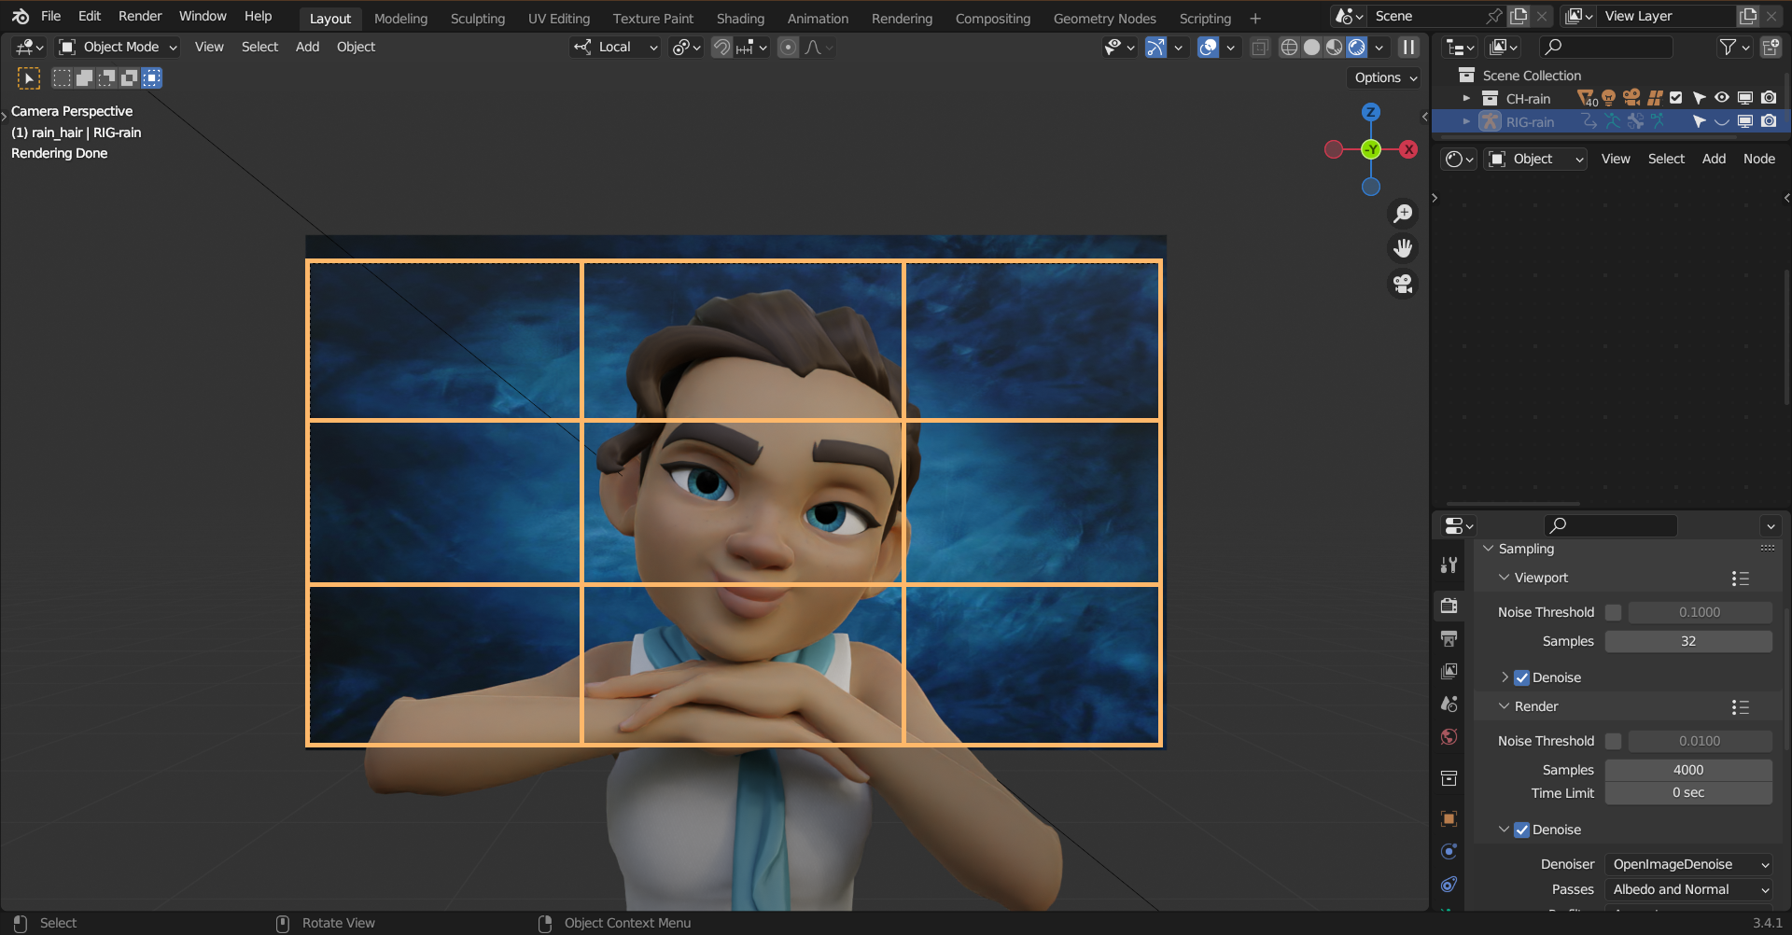Switch to solid viewport shading
This screenshot has height=935, width=1792.
pos(1311,47)
